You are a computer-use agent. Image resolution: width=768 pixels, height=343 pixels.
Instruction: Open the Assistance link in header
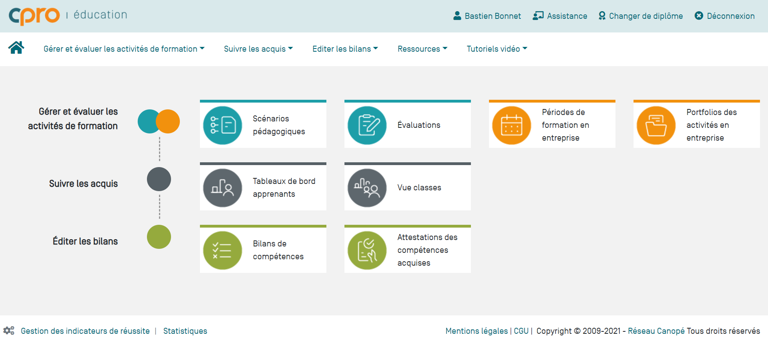[560, 16]
